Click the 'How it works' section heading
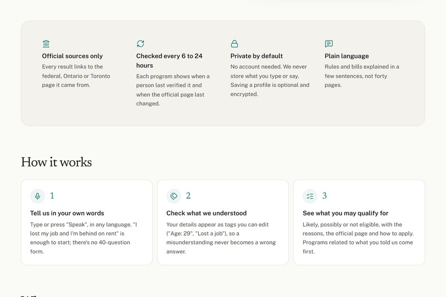The image size is (446, 297). click(56, 162)
